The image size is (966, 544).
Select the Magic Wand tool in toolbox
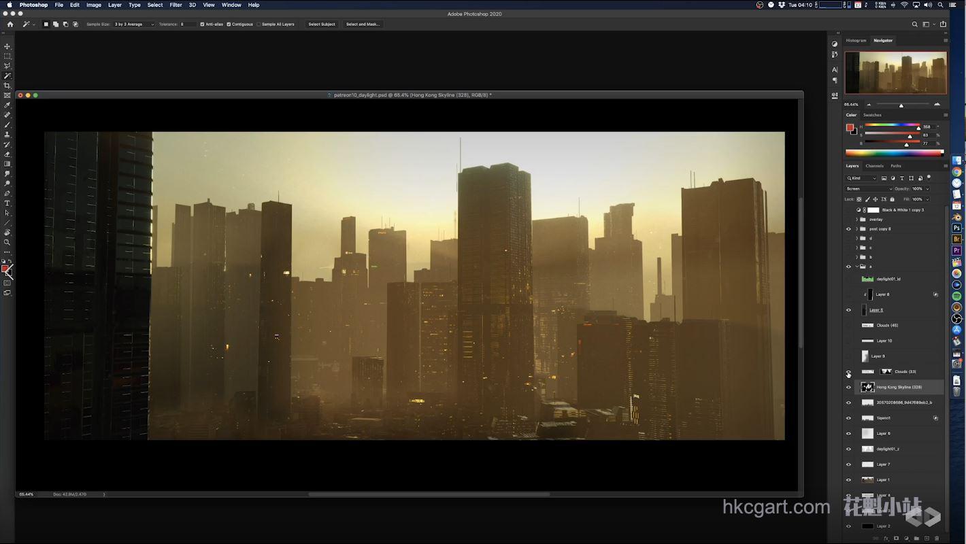tap(7, 75)
